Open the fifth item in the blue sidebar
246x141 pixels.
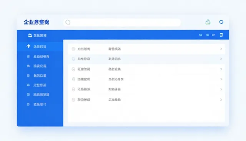(40, 85)
